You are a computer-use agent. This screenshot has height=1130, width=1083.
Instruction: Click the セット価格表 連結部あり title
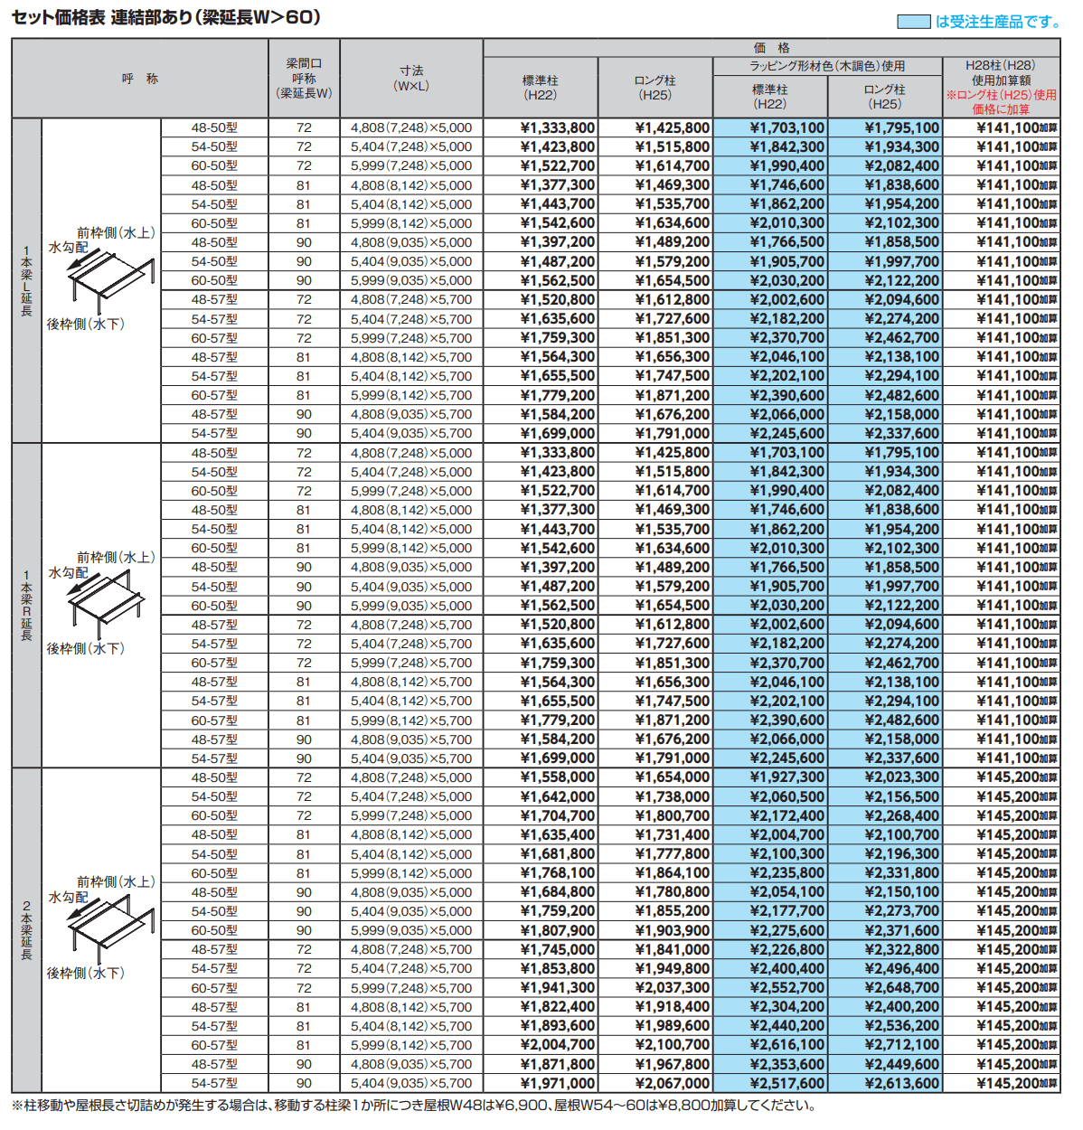coord(166,17)
